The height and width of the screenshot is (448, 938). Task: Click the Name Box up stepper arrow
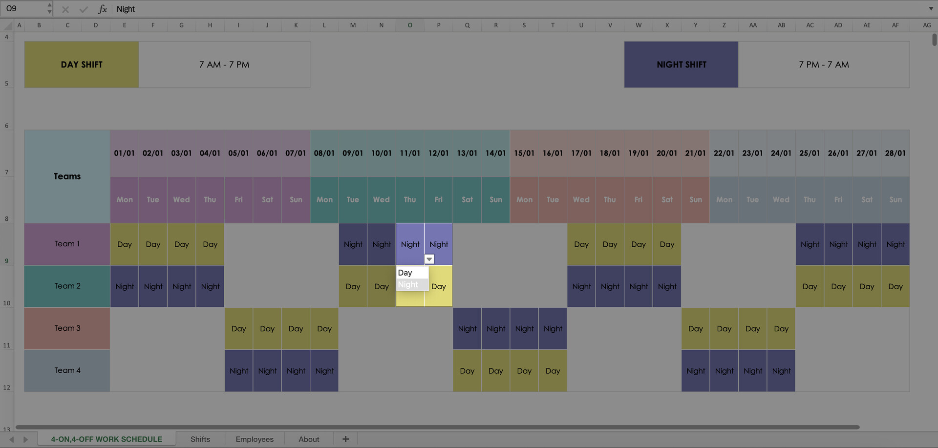[49, 5]
